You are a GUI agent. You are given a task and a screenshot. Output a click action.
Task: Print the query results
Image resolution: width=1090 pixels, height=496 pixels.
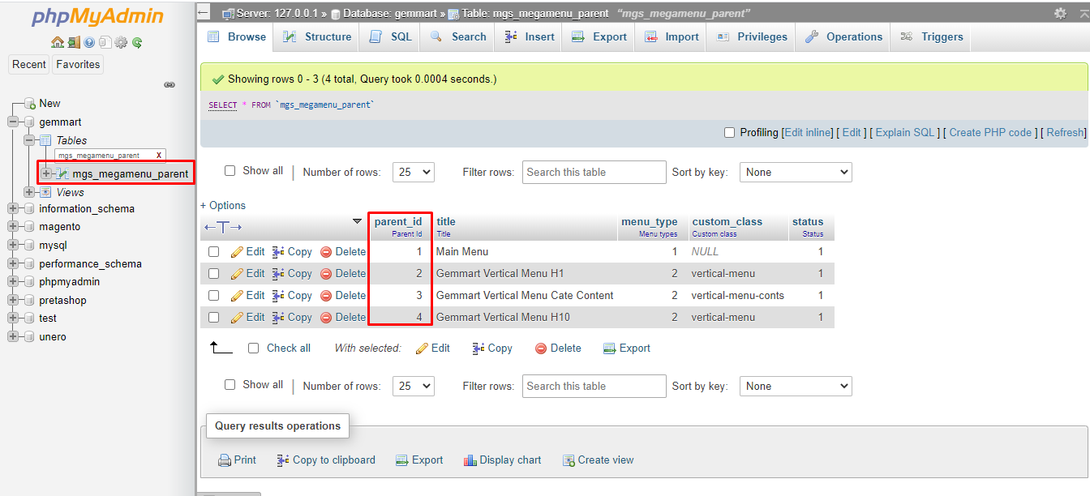pyautogui.click(x=238, y=460)
